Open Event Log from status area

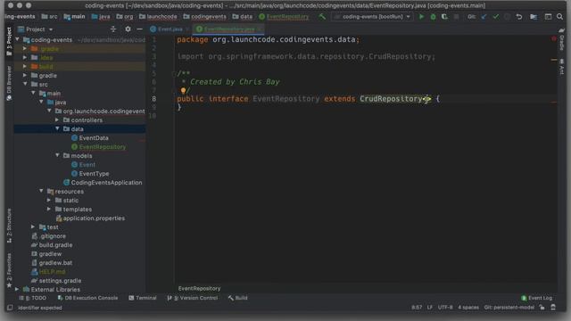point(536,298)
